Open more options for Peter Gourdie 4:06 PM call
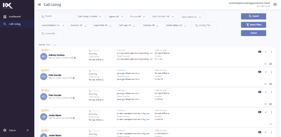The image size is (281, 137). [271, 92]
